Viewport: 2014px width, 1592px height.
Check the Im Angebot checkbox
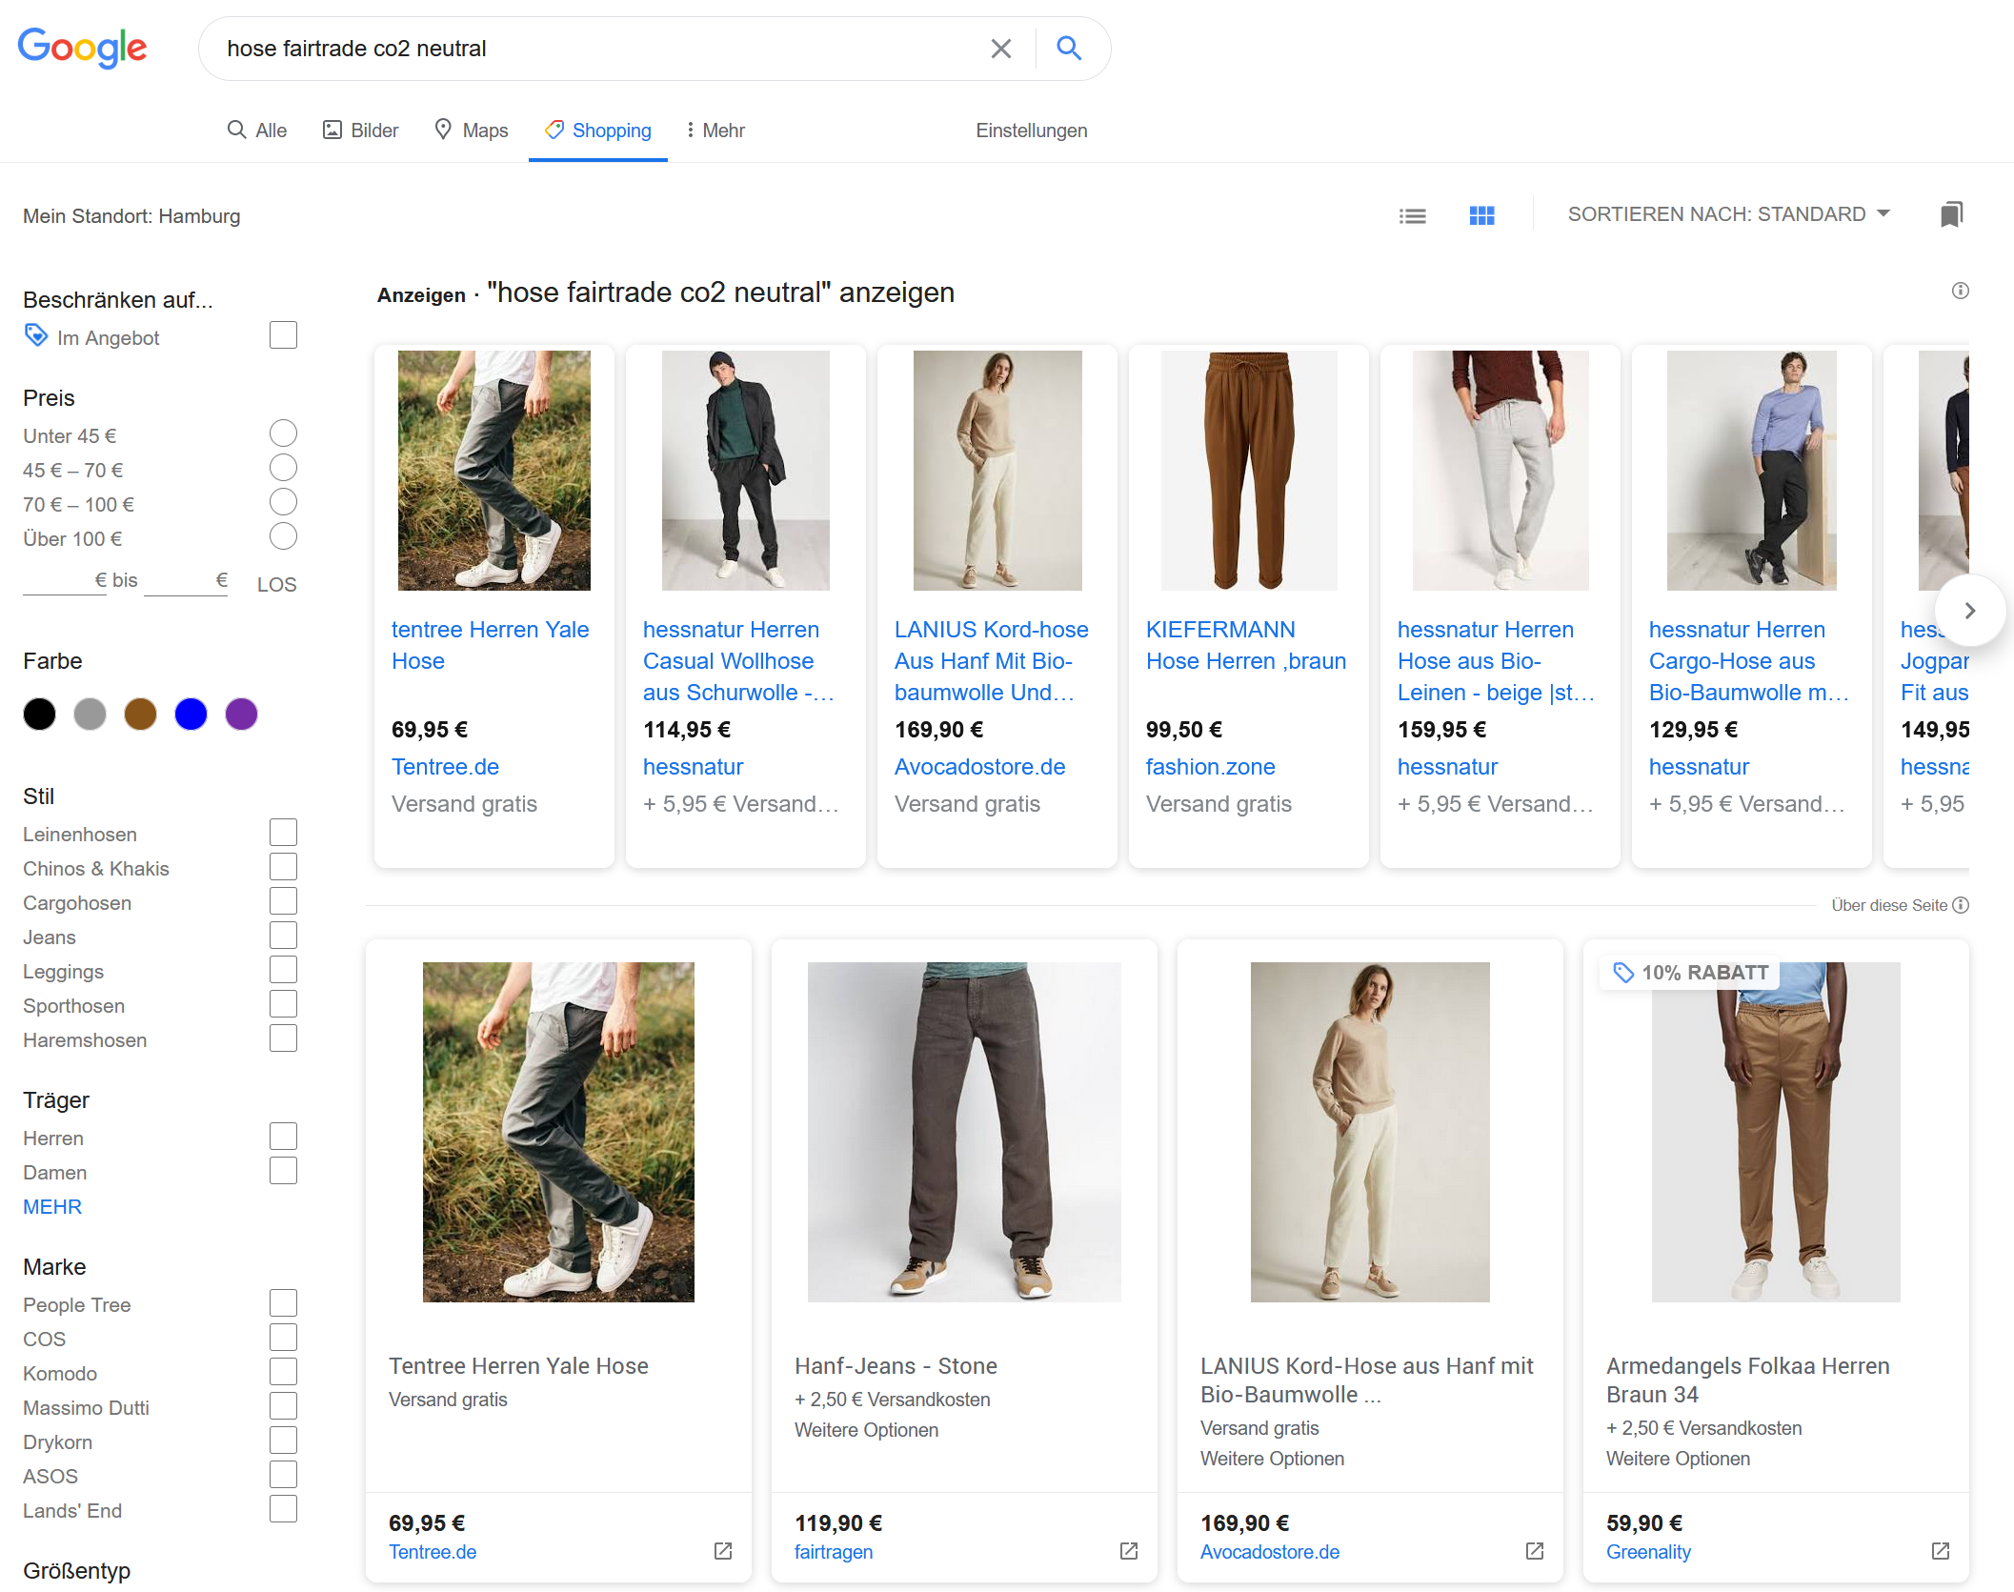(x=283, y=335)
